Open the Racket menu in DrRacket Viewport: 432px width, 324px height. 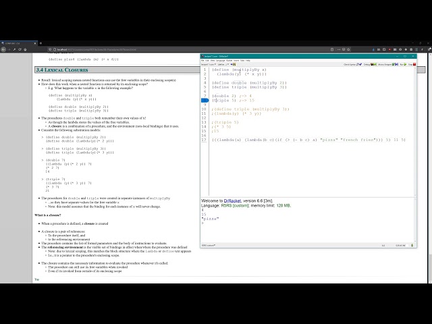tap(230, 60)
